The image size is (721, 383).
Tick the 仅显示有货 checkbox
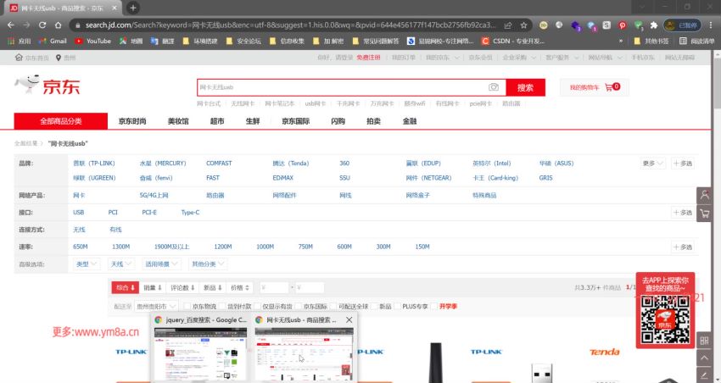(257, 306)
